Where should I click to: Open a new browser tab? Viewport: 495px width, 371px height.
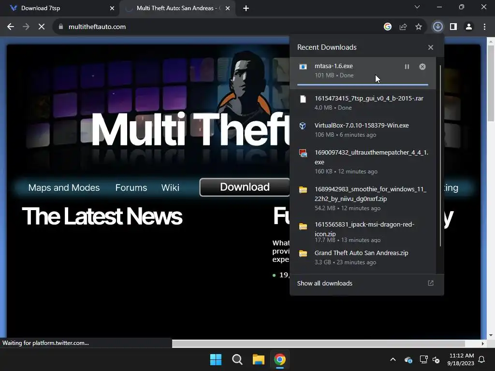pyautogui.click(x=246, y=9)
